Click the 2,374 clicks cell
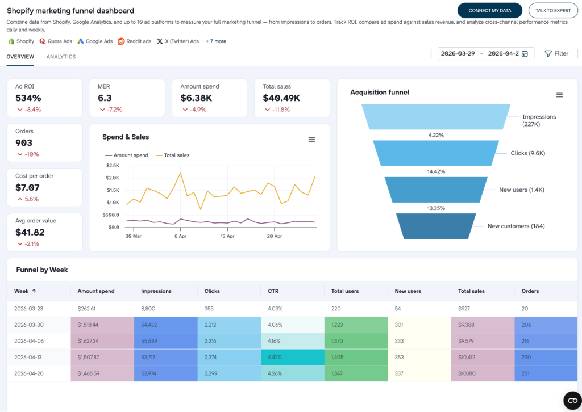The width and height of the screenshot is (582, 412). pos(229,357)
